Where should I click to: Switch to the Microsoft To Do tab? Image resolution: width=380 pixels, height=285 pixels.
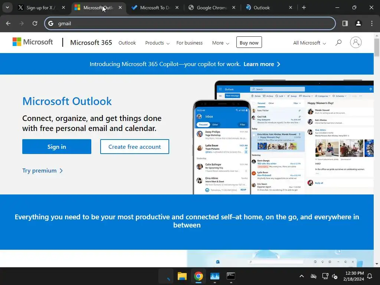[154, 8]
